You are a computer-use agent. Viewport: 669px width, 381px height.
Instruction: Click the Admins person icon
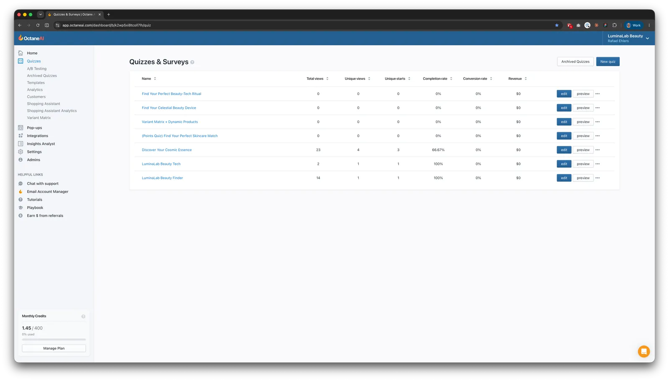[20, 160]
